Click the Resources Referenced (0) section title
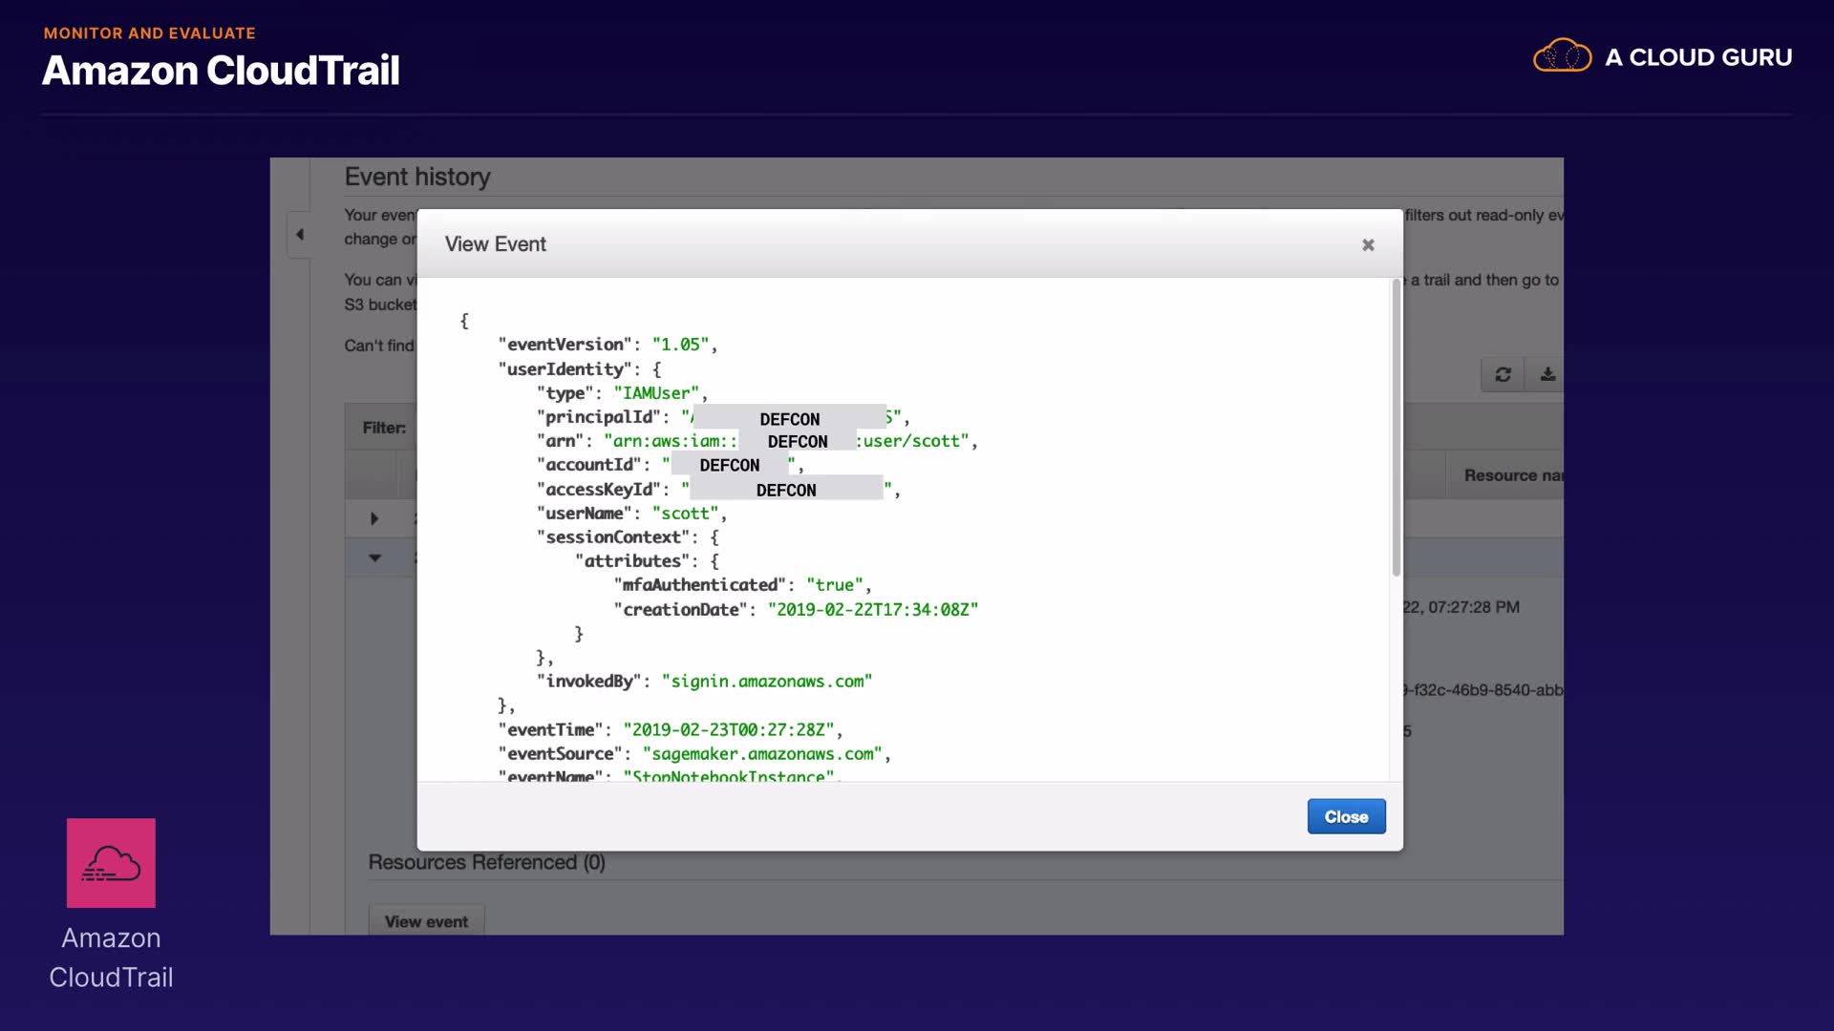The height and width of the screenshot is (1031, 1834). tap(486, 862)
